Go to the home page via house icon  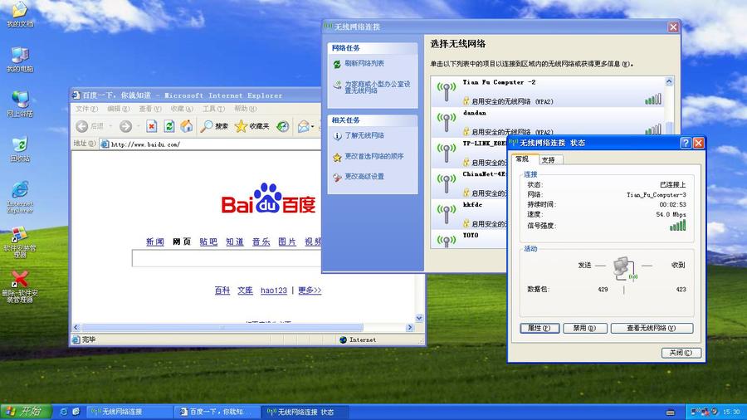187,126
